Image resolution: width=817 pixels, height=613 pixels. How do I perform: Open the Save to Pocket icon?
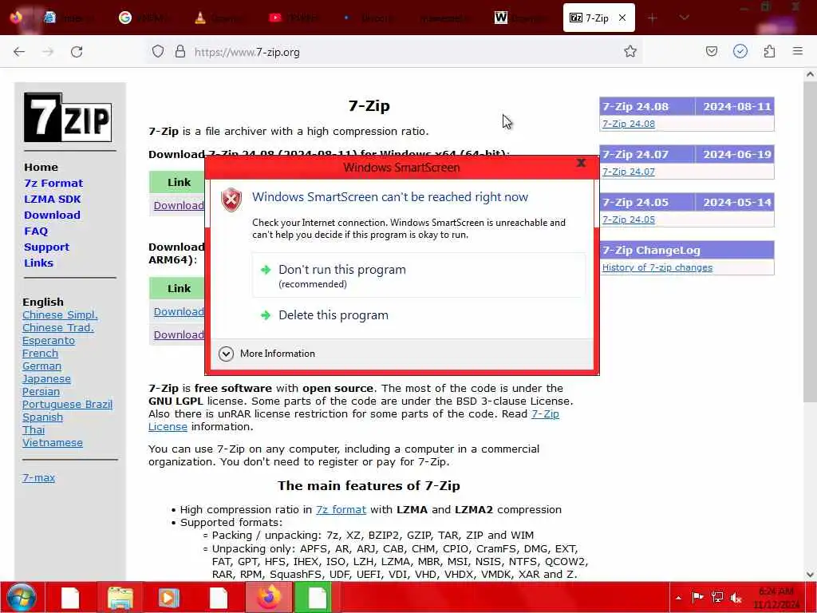point(711,51)
